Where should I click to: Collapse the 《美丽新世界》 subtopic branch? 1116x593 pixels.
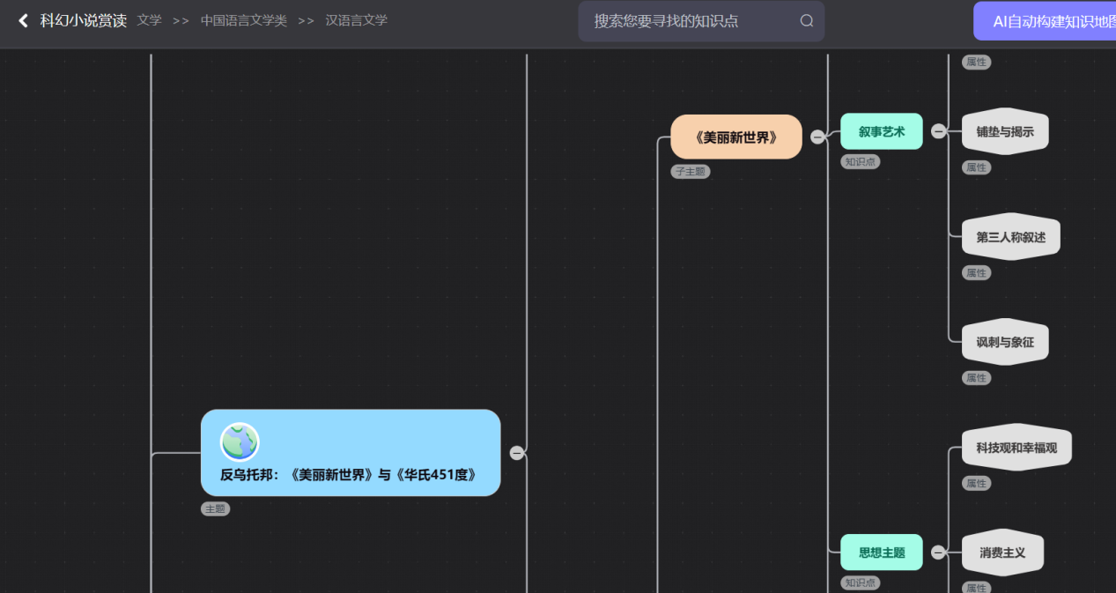pyautogui.click(x=817, y=137)
